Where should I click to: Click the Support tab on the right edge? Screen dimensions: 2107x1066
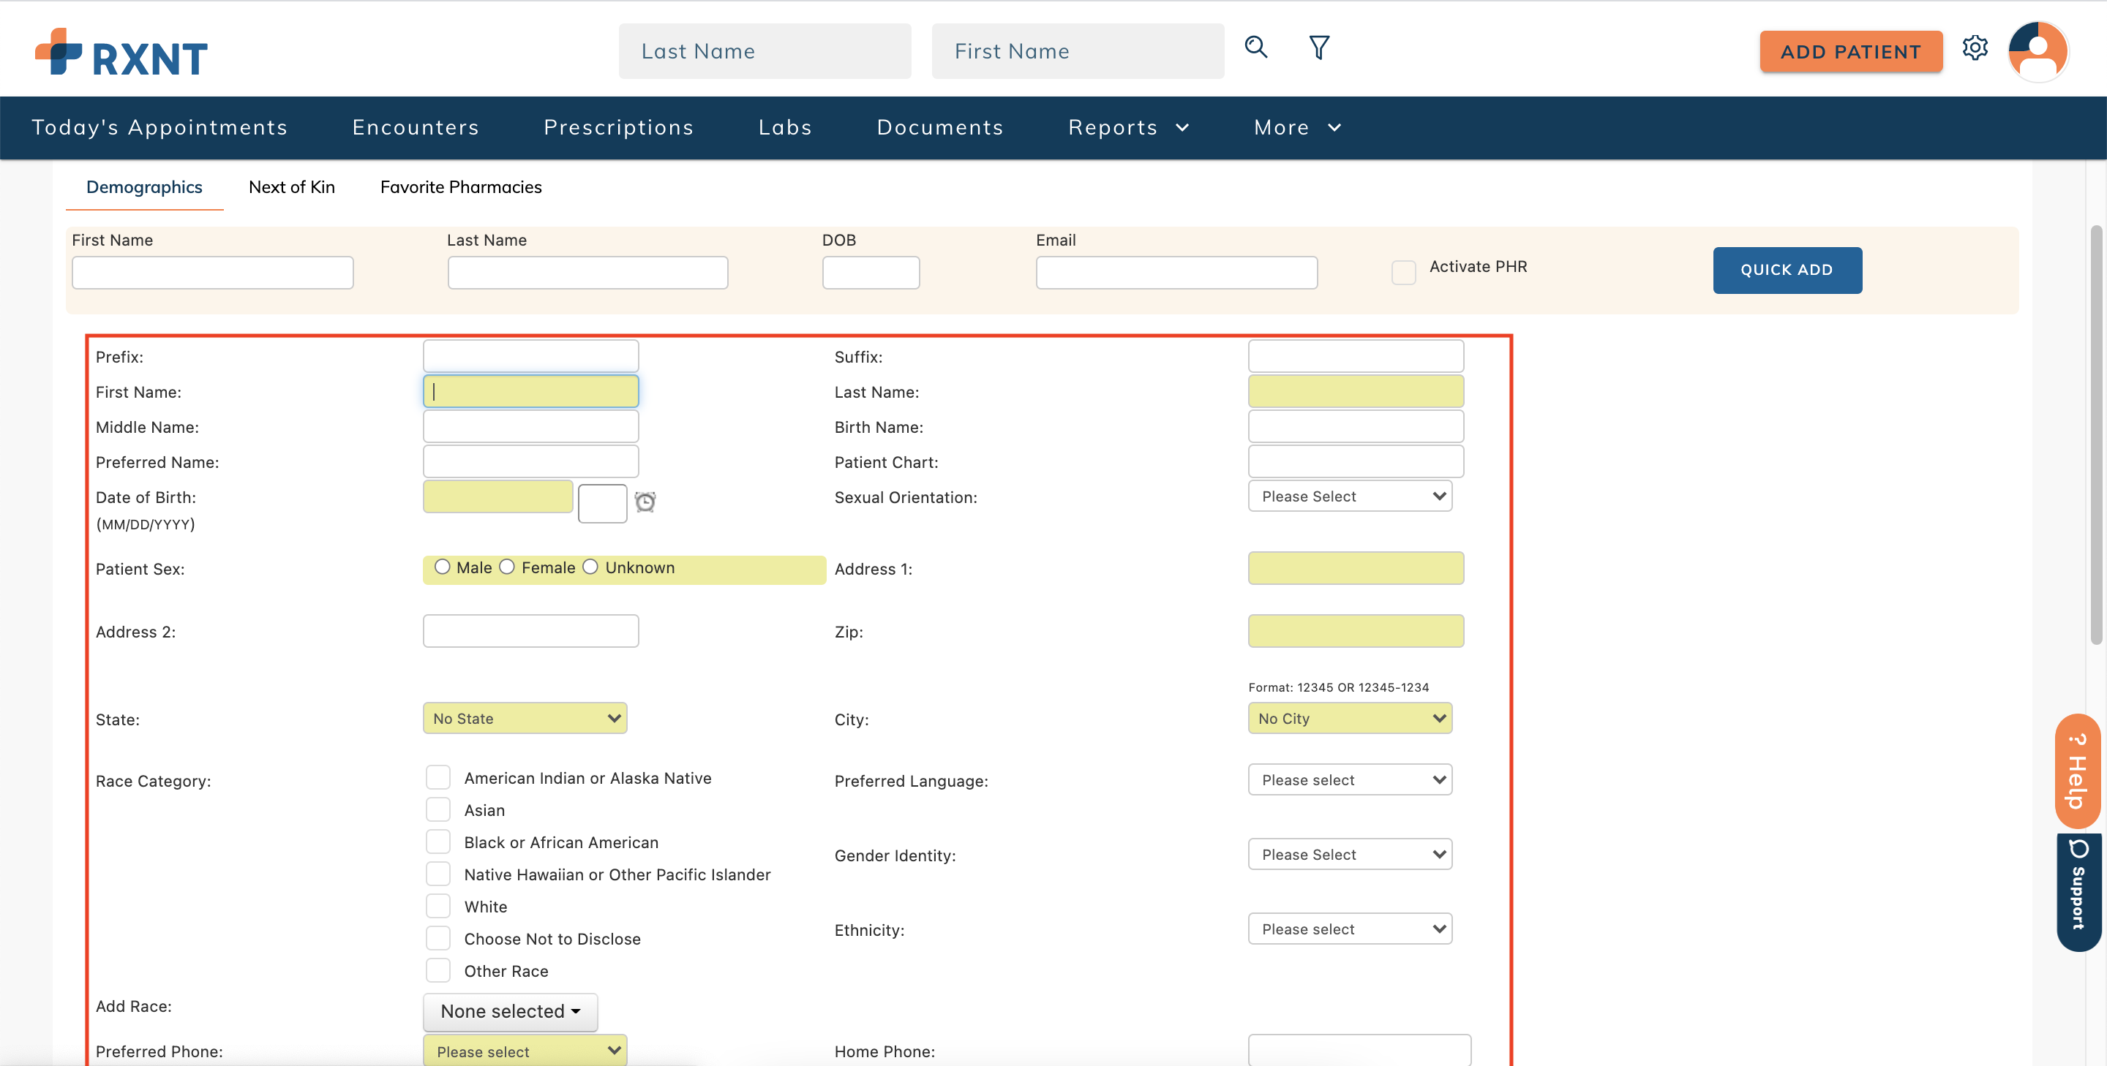[x=2078, y=891]
